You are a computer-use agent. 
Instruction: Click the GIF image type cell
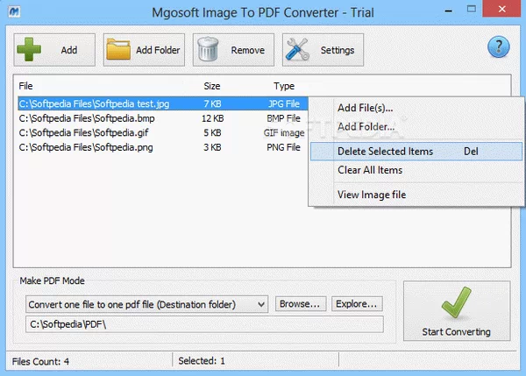point(284,133)
